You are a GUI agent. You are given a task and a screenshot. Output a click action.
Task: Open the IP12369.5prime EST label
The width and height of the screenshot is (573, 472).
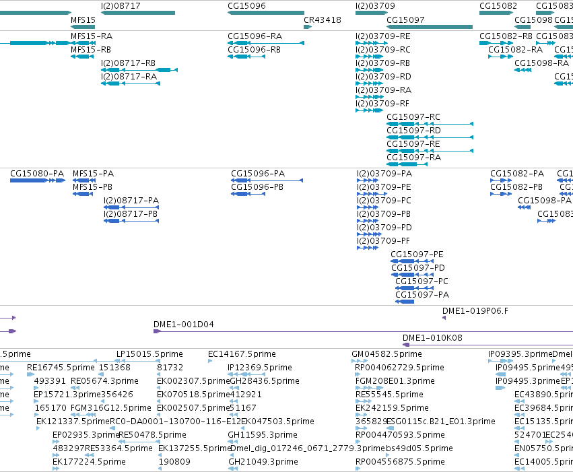click(x=260, y=368)
